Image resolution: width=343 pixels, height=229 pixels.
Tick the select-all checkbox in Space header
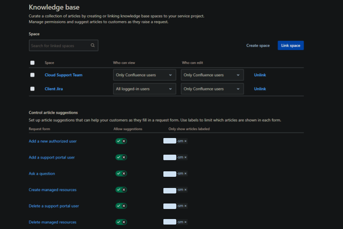(x=32, y=63)
